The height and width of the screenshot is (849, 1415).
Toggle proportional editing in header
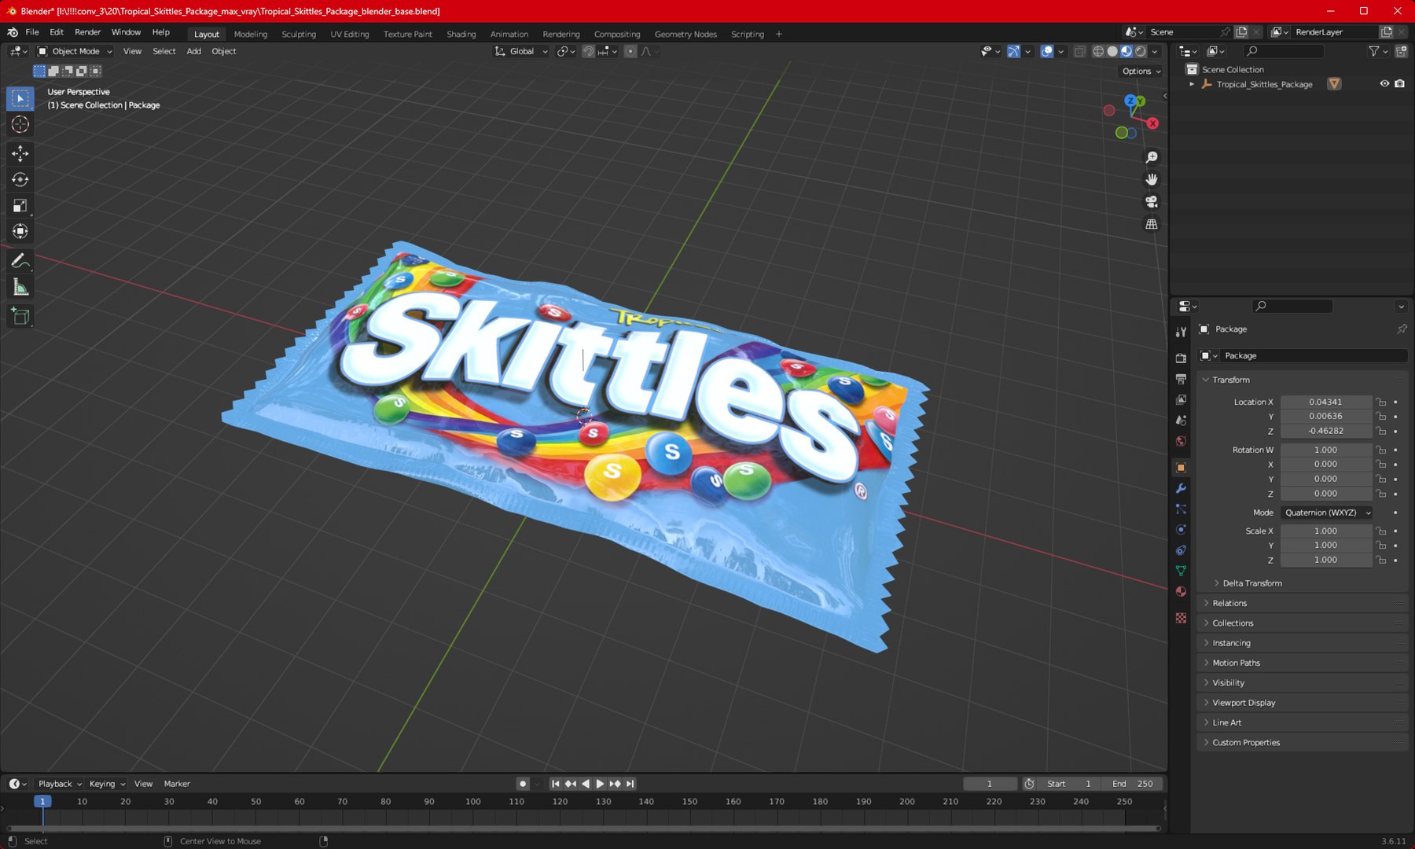coord(630,51)
